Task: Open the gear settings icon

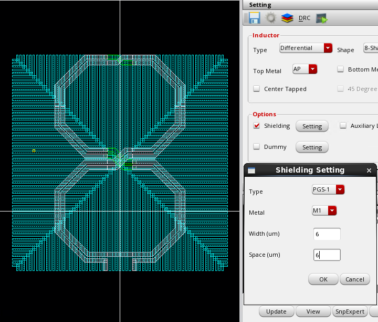Action: coord(270,18)
